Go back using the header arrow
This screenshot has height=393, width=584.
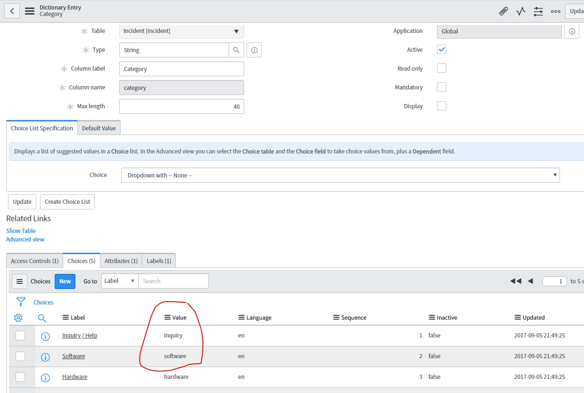coord(12,11)
